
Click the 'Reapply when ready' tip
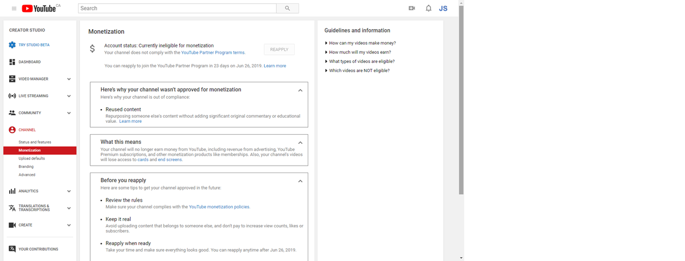128,243
